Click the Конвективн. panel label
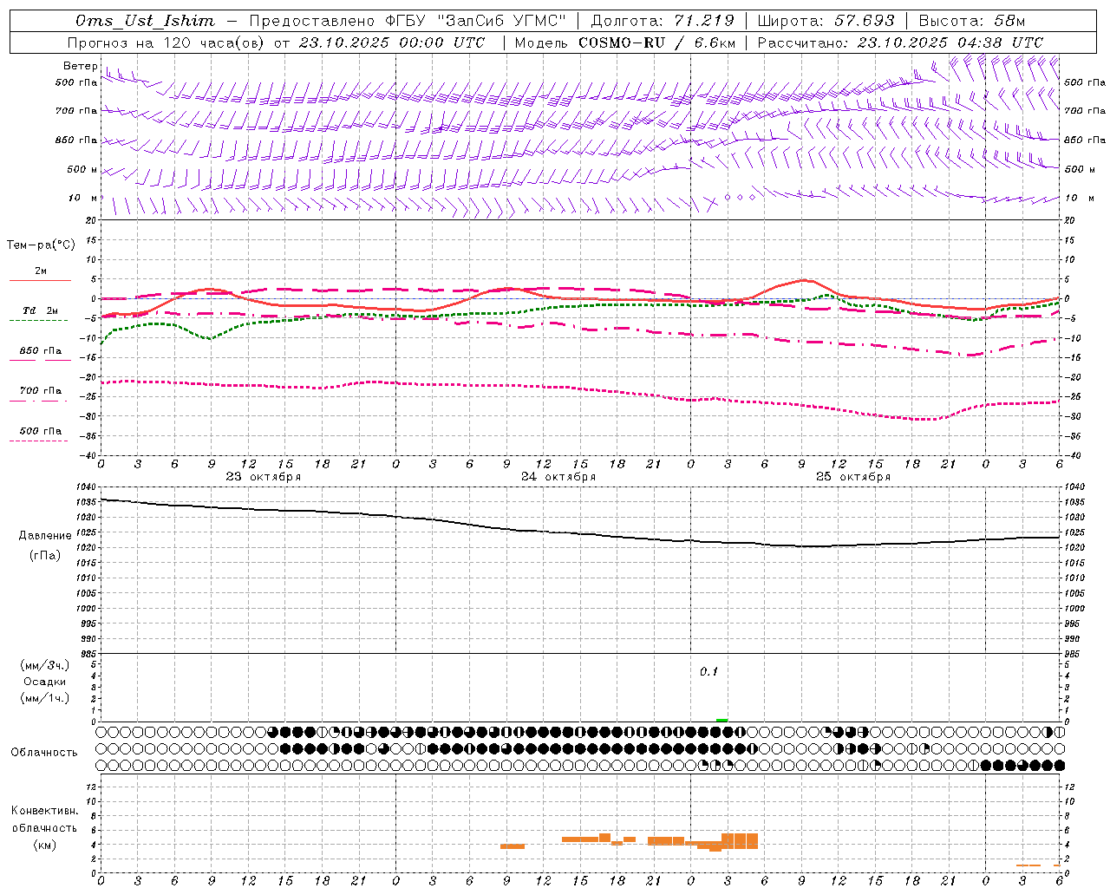The image size is (1110, 888). click(x=44, y=811)
